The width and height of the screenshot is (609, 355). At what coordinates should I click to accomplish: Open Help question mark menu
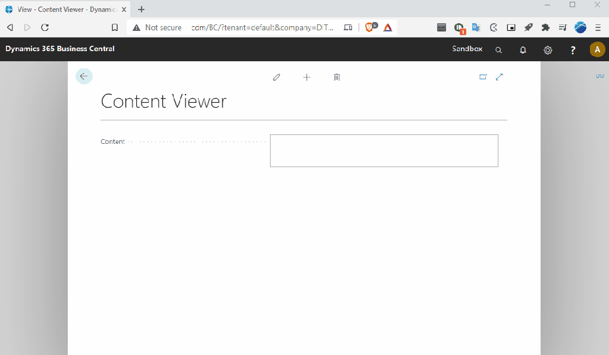click(573, 50)
